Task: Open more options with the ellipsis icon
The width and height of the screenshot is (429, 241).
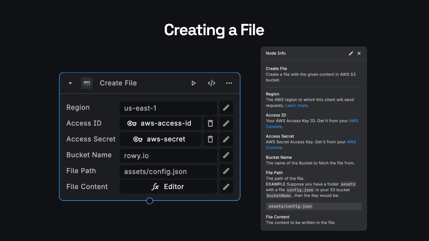Action: click(229, 83)
